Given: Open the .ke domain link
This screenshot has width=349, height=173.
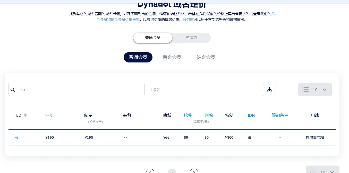Looking at the screenshot, I should (x=16, y=138).
